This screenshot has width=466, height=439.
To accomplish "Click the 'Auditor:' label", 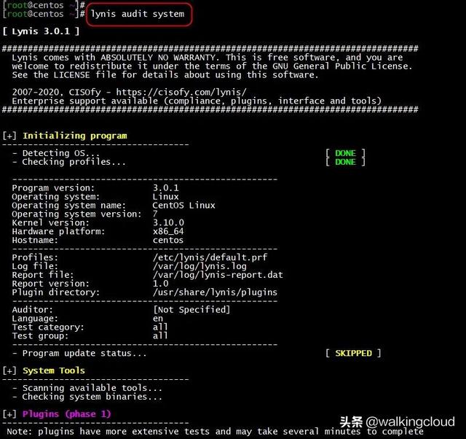I will [32, 309].
